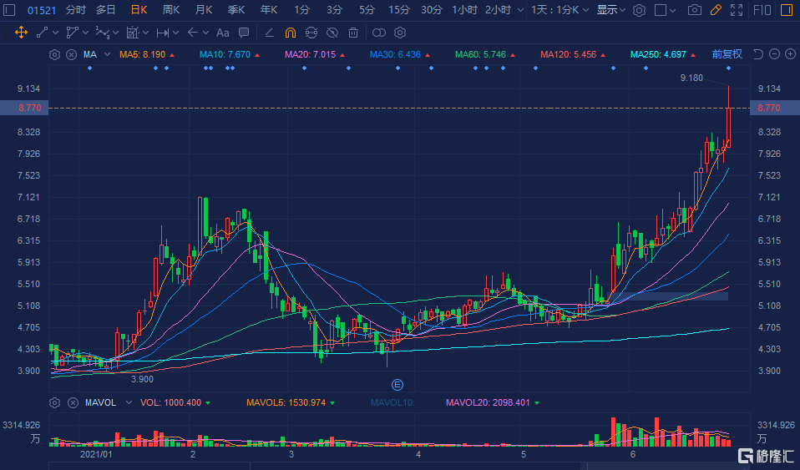Open F10 company info
The height and width of the screenshot is (470, 800).
[x=762, y=10]
